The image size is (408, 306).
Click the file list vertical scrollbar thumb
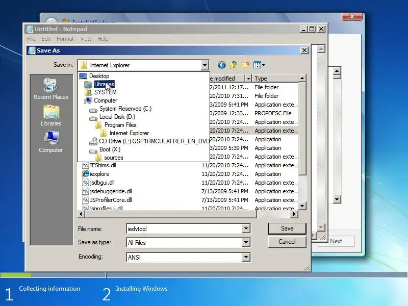coord(302,129)
